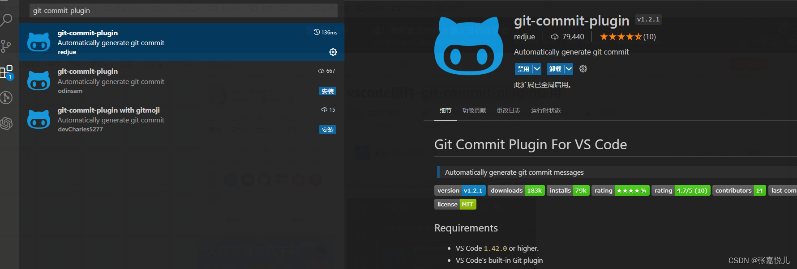Click the gear icon beside the uninstall button
Image resolution: width=797 pixels, height=269 pixels.
click(x=583, y=69)
